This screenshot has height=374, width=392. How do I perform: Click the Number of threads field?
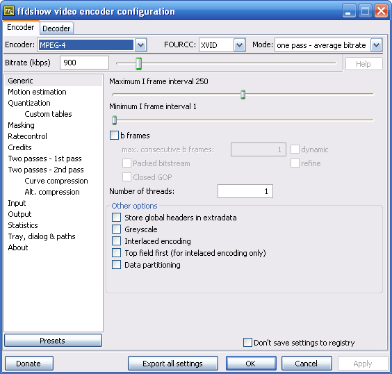click(x=245, y=191)
